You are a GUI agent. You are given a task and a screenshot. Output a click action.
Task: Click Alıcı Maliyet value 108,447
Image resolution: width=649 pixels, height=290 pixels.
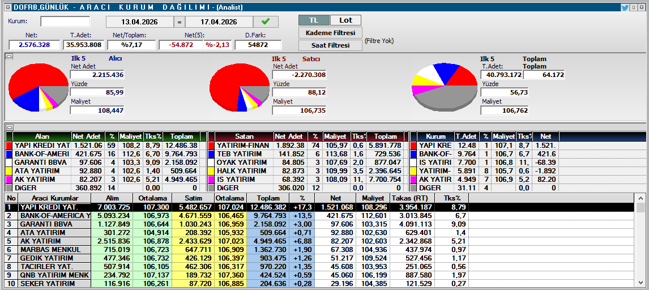[97, 110]
